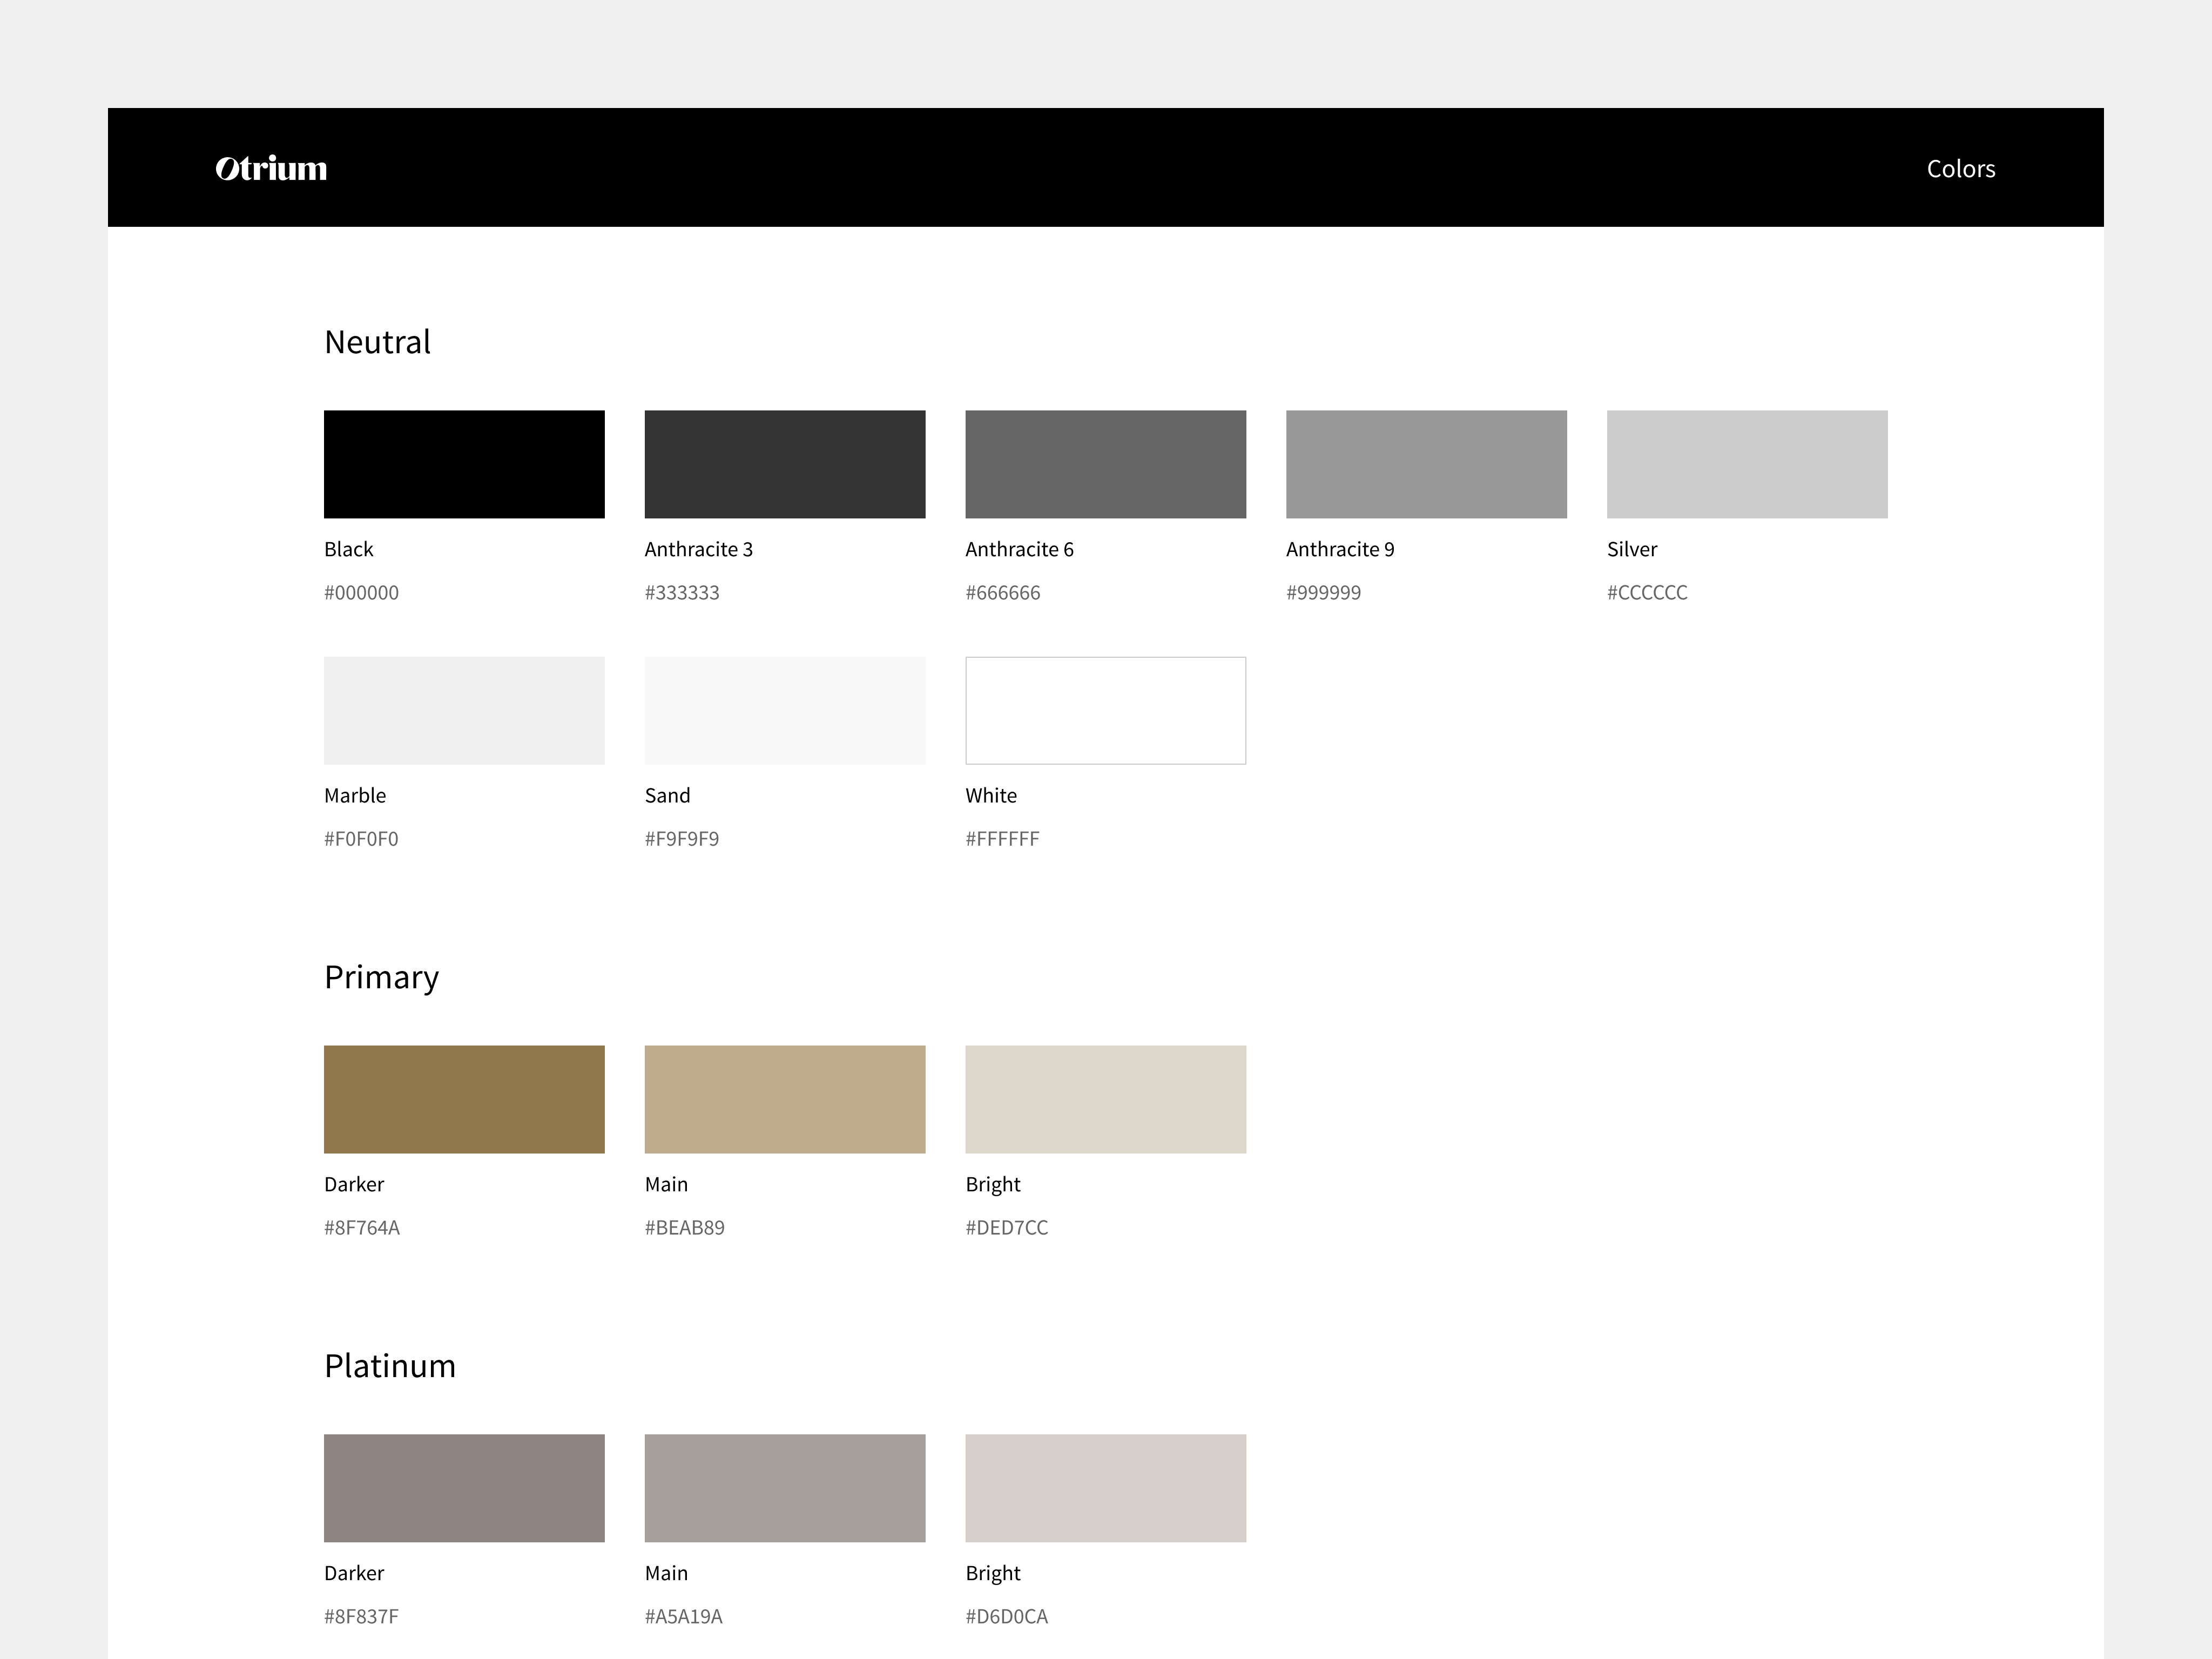Select the Anthracite 6 swatch

click(1105, 464)
